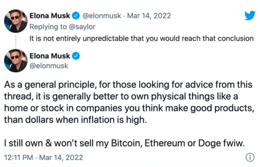The height and width of the screenshot is (167, 260).
Task: Click verified badge in the reply tweet header
Action: point(76,16)
